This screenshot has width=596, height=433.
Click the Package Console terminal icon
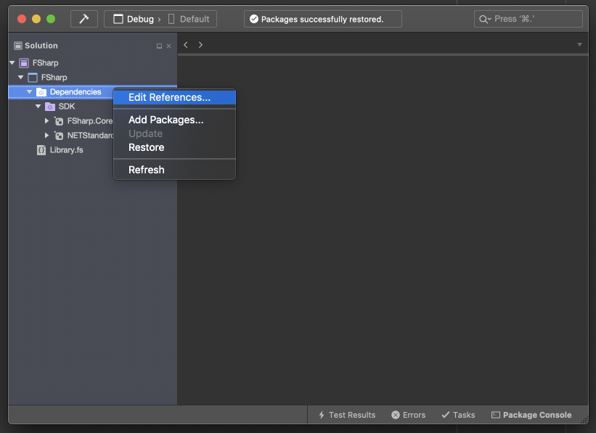pos(496,415)
